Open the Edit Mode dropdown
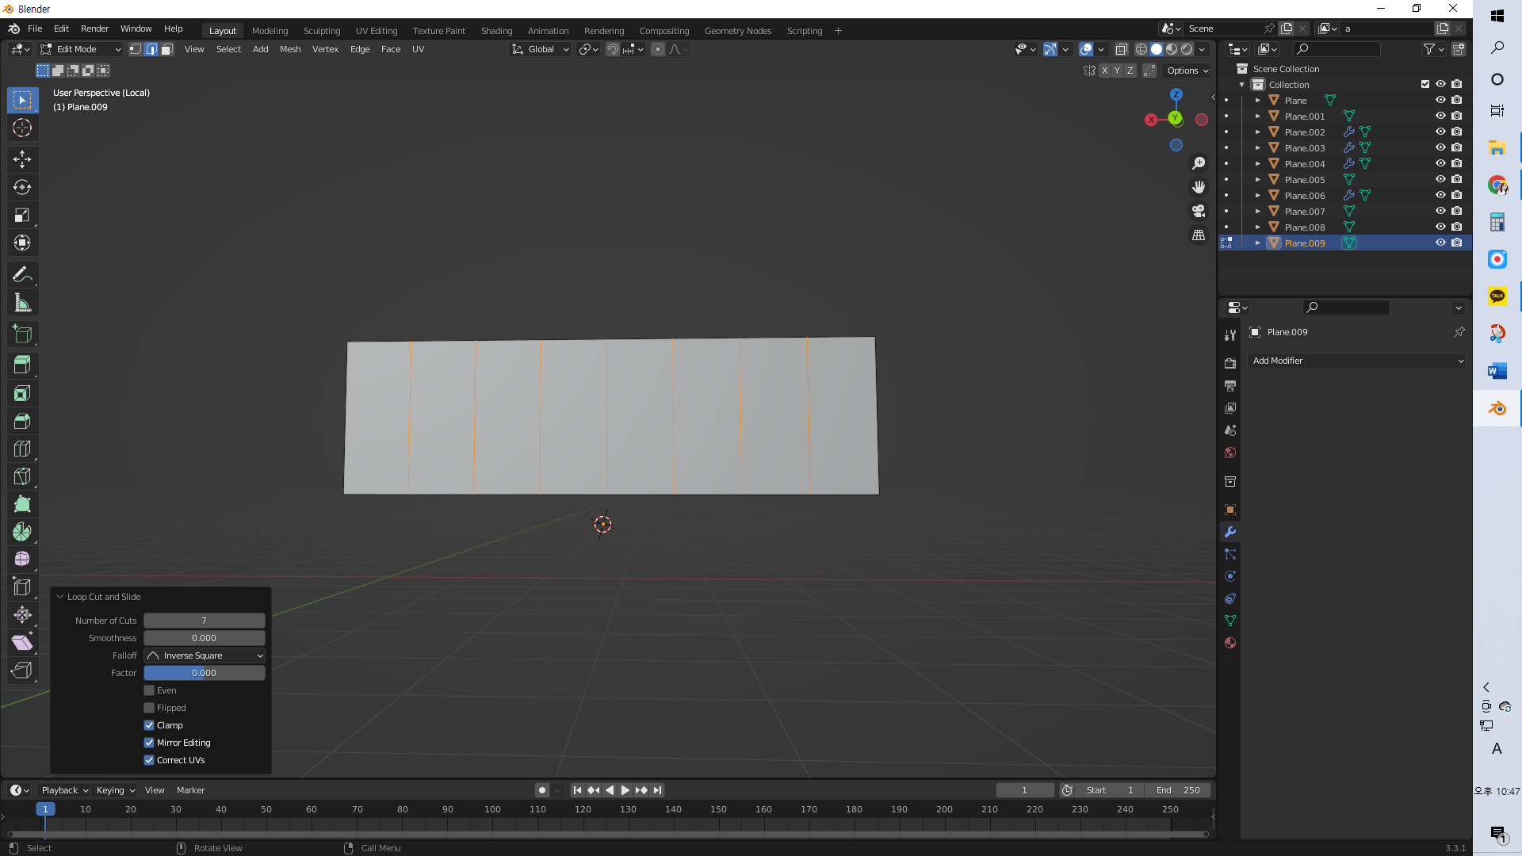The width and height of the screenshot is (1522, 856). point(81,49)
